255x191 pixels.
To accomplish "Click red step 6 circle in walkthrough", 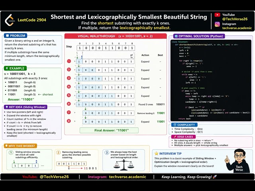I will 69,104.
